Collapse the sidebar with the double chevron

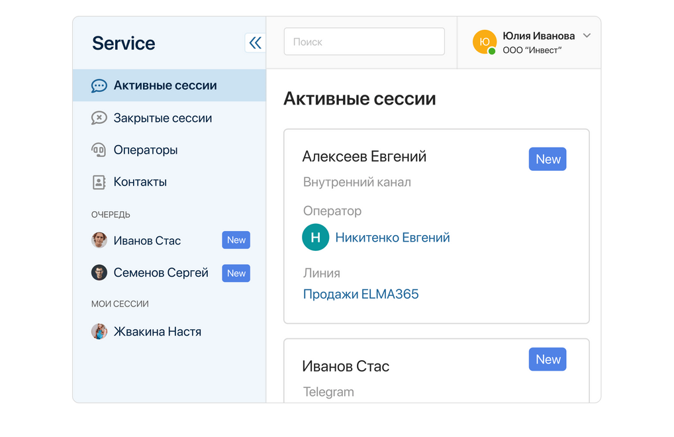[255, 42]
